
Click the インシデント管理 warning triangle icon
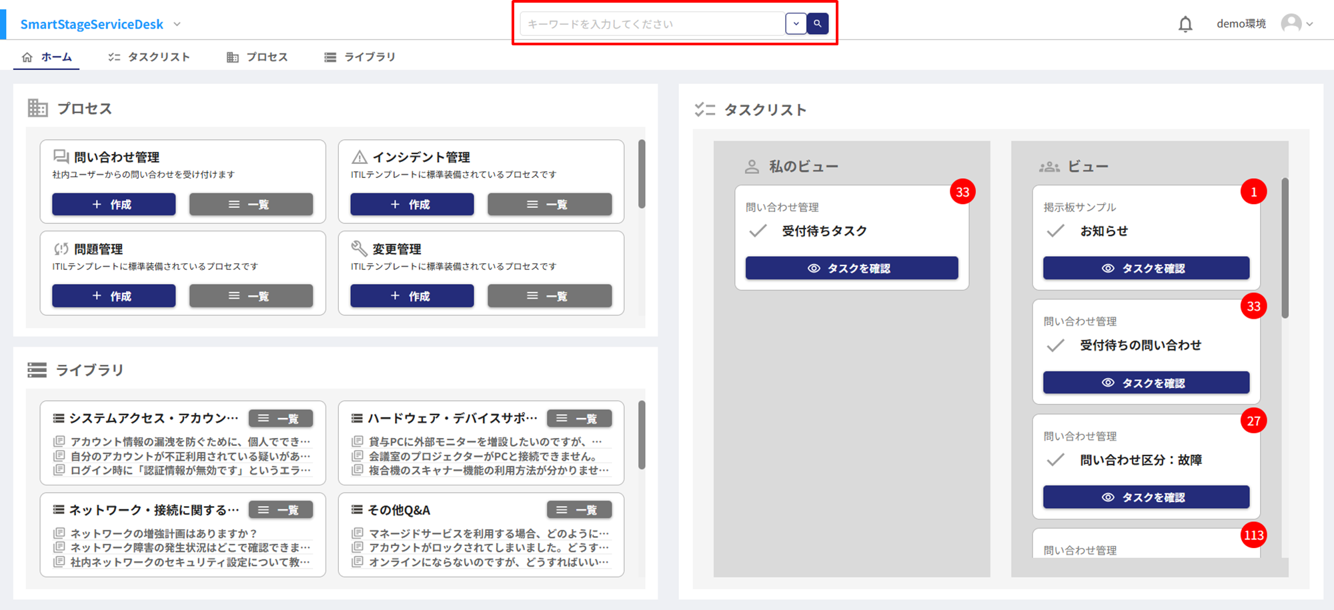pyautogui.click(x=359, y=157)
